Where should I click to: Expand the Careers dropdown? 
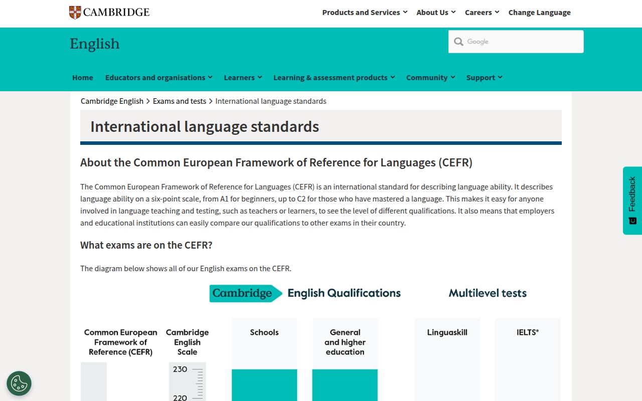click(x=482, y=13)
